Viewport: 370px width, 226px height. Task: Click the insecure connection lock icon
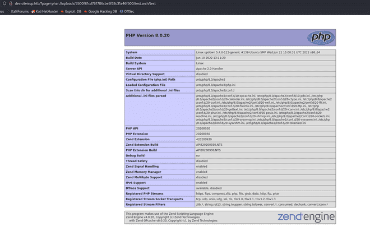click(10, 3)
